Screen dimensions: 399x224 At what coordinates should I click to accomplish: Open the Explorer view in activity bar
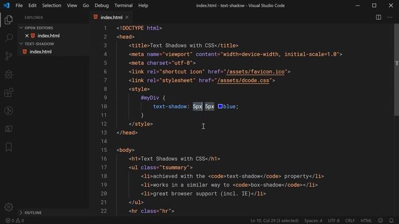(x=9, y=20)
